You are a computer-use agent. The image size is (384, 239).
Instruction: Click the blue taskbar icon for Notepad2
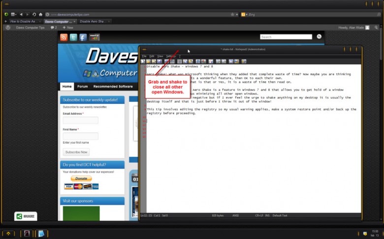click(x=41, y=234)
